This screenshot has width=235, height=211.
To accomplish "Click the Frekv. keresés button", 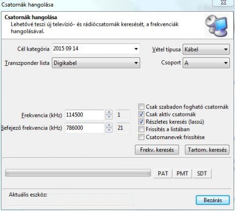I will [x=157, y=150].
